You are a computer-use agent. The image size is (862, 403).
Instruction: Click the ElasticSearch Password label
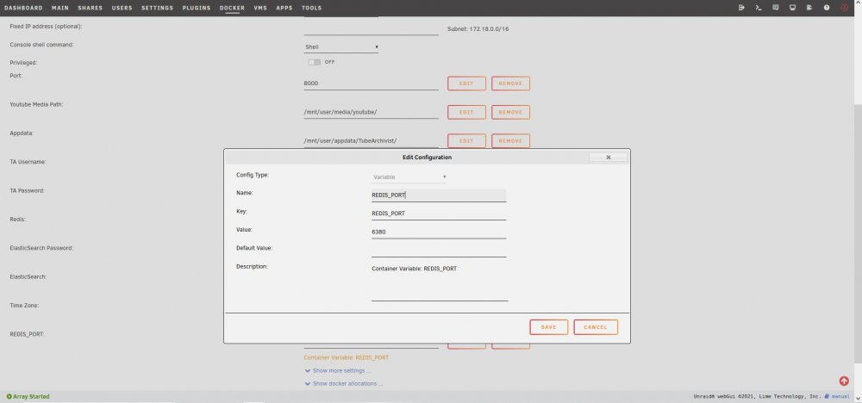click(41, 248)
